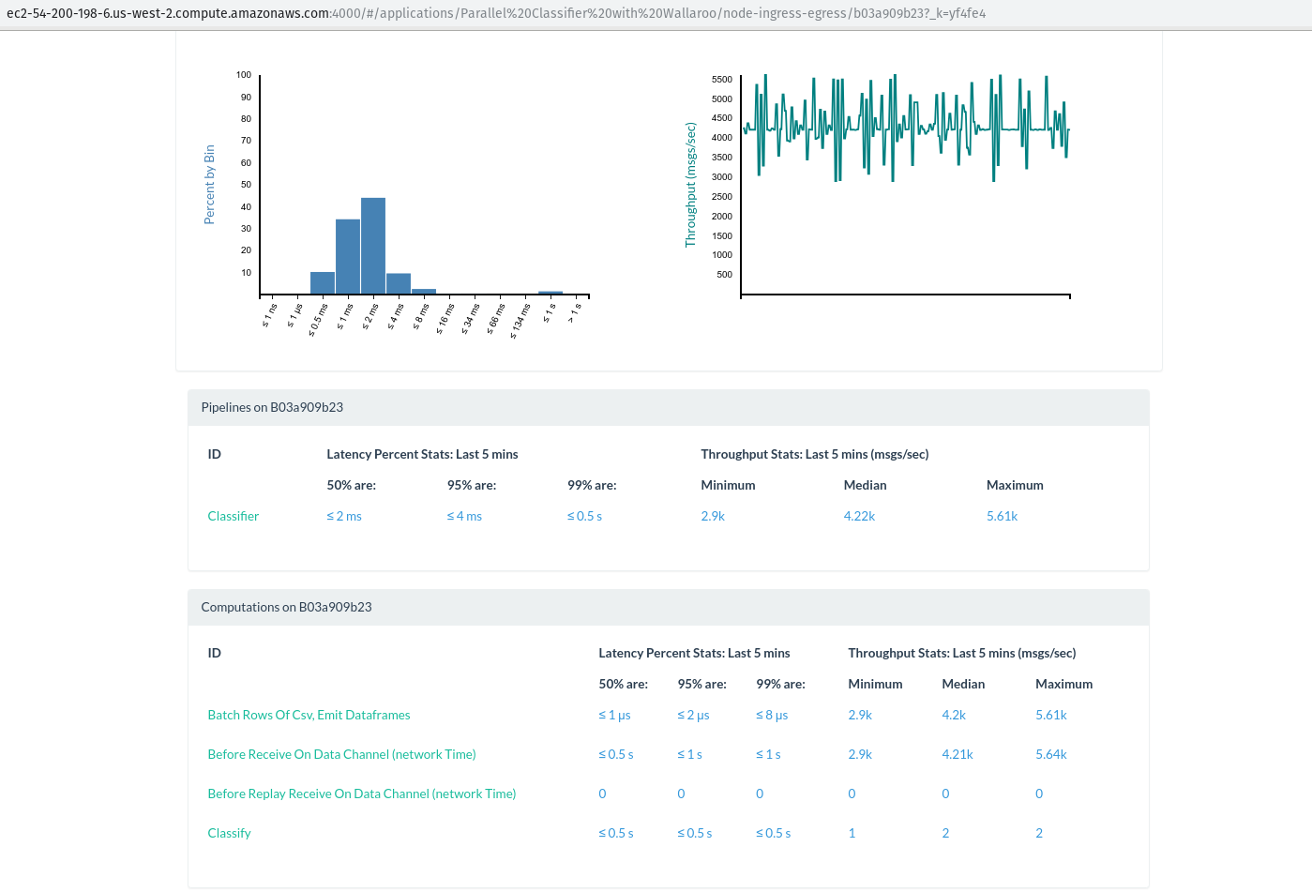Open Before Replay Receive On Data Channel

[361, 794]
